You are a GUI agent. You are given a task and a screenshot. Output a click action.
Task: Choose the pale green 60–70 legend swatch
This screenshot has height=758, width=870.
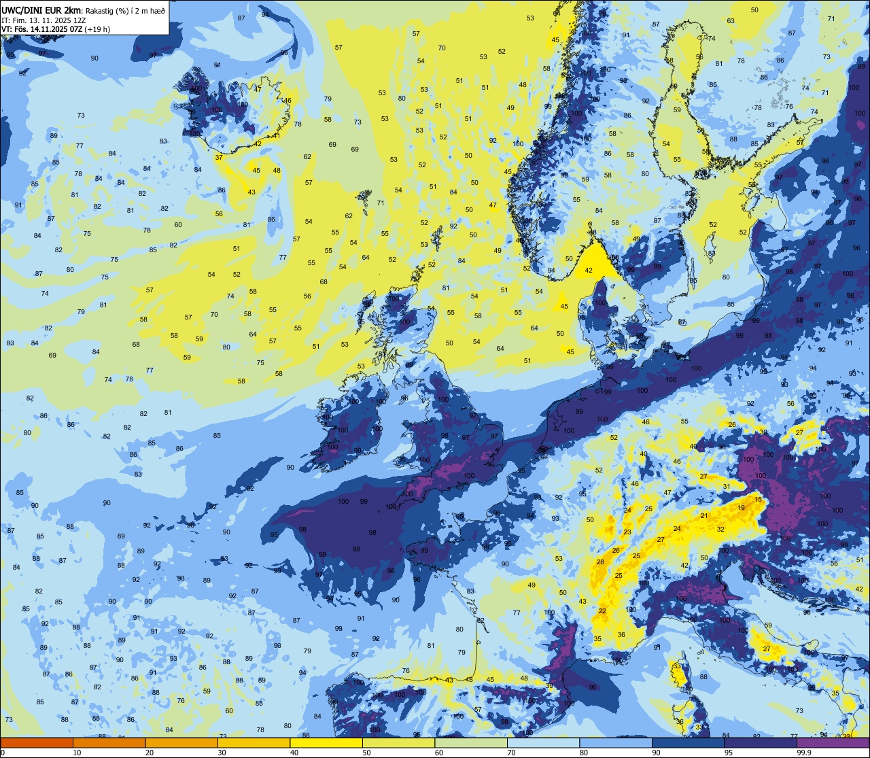(x=471, y=743)
